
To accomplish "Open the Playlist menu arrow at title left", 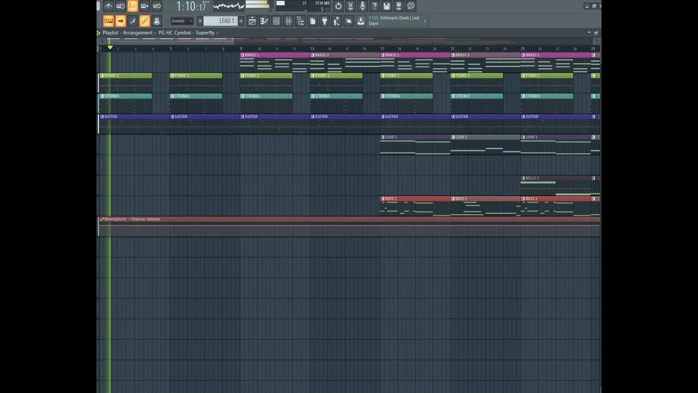I will coord(99,33).
